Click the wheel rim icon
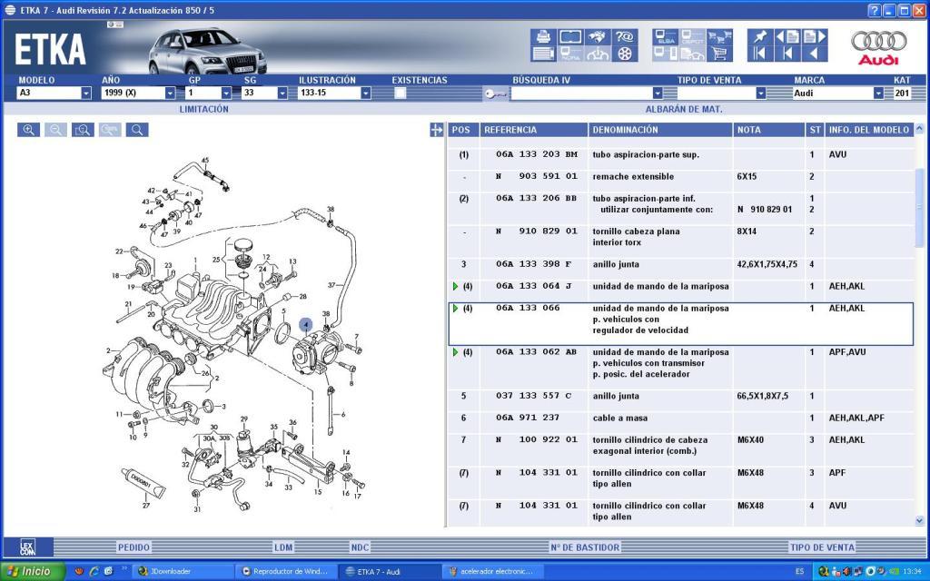 625,54
